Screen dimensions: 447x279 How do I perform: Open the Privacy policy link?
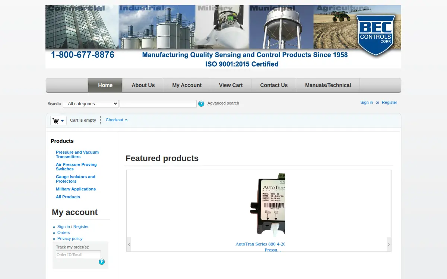[70, 238]
